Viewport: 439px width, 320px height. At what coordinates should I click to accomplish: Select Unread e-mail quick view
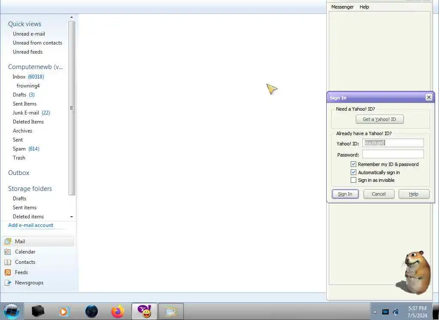point(29,33)
